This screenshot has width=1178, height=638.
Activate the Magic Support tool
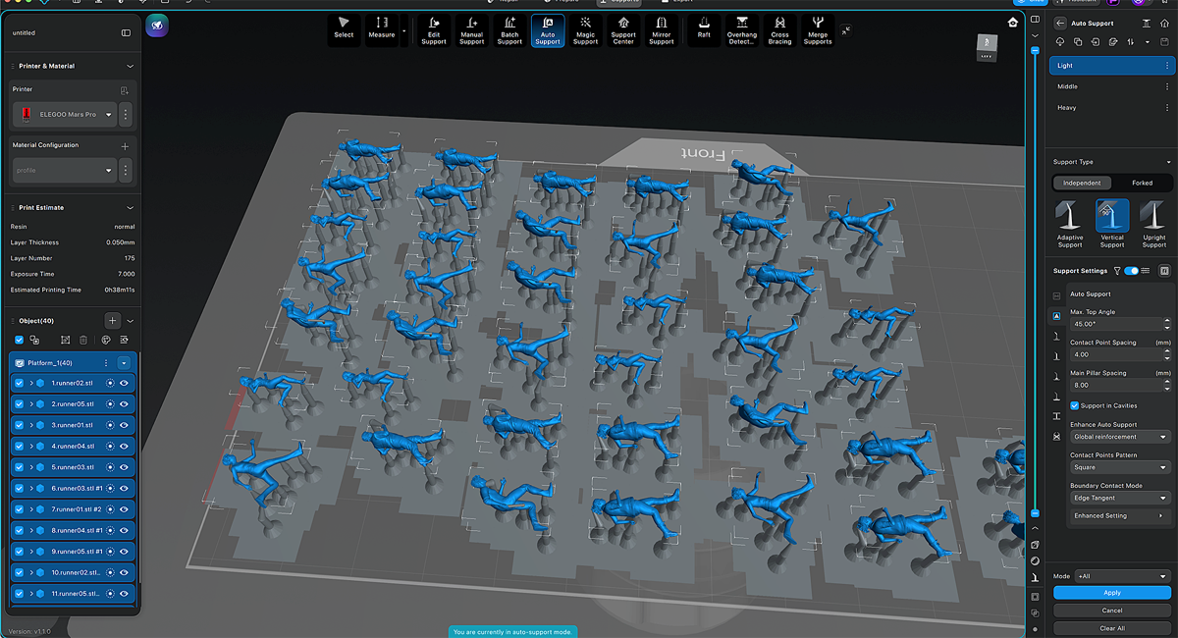[x=585, y=30]
